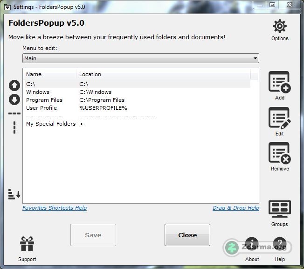
Task: Open Favorites Shortcuts Help link
Action: tap(55, 208)
